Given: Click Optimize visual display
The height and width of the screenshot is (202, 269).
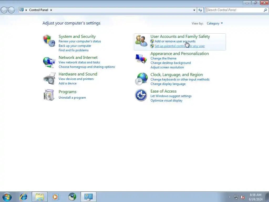Looking at the screenshot, I should [166, 100].
